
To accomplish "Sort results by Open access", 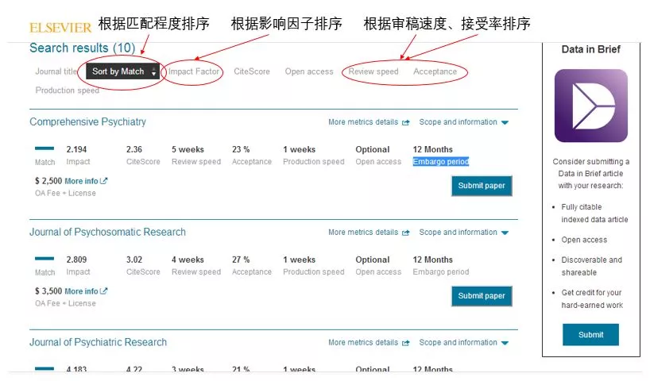I will click(309, 71).
